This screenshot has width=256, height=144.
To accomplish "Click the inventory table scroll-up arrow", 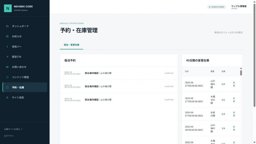I will [x=241, y=68].
